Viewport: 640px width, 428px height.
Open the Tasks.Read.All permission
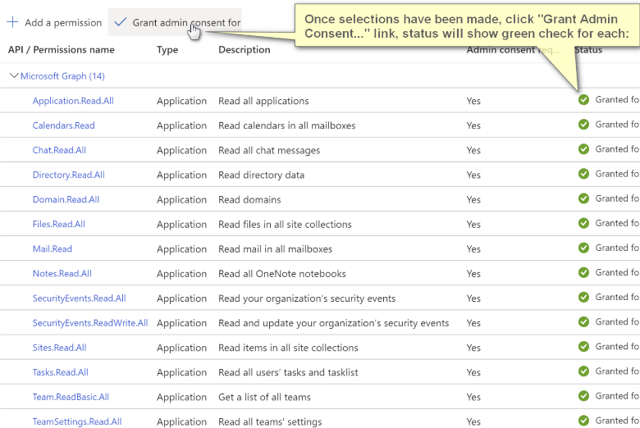[61, 372]
